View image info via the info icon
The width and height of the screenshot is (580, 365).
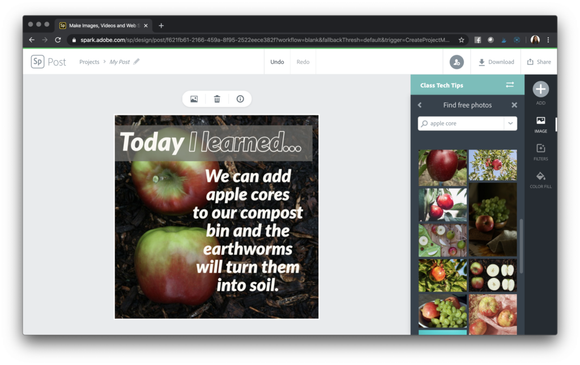240,98
